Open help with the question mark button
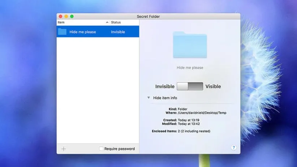Screen dimensions: 297x167 234,147
